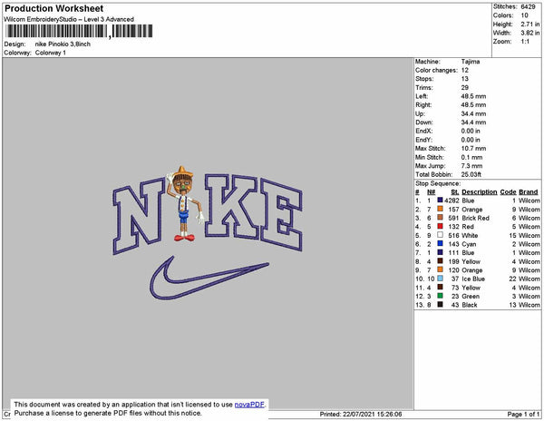Image resolution: width=544 pixels, height=421 pixels.
Task: Click the design name 'nike Pinokio 3,8inch'
Action: [63, 44]
